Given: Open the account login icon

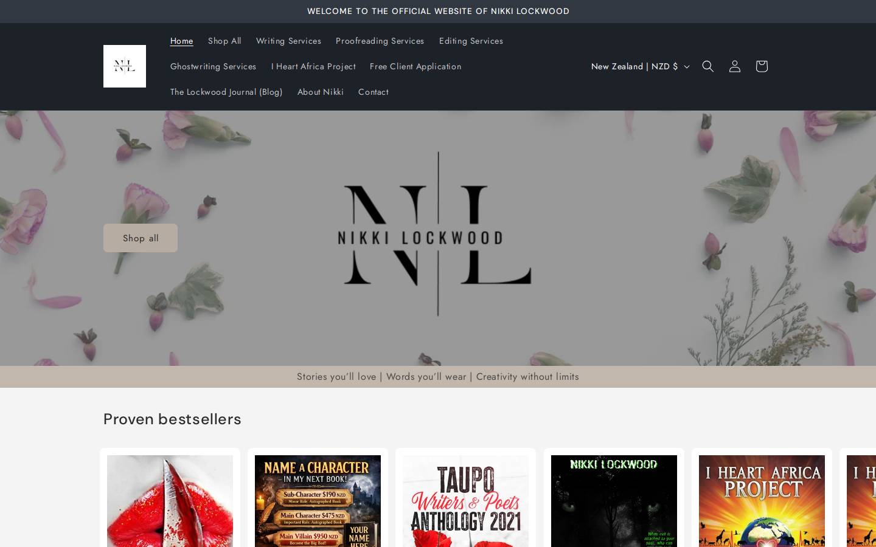Looking at the screenshot, I should click(734, 66).
